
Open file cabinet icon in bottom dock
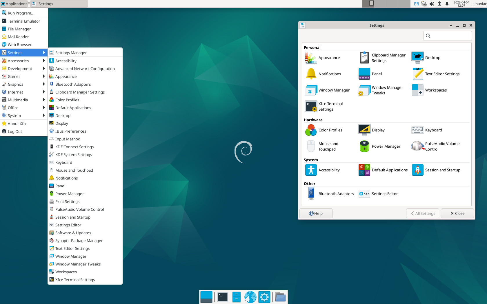click(x=237, y=297)
